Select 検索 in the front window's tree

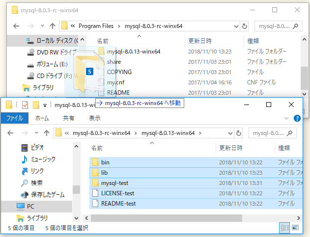[x=32, y=183]
